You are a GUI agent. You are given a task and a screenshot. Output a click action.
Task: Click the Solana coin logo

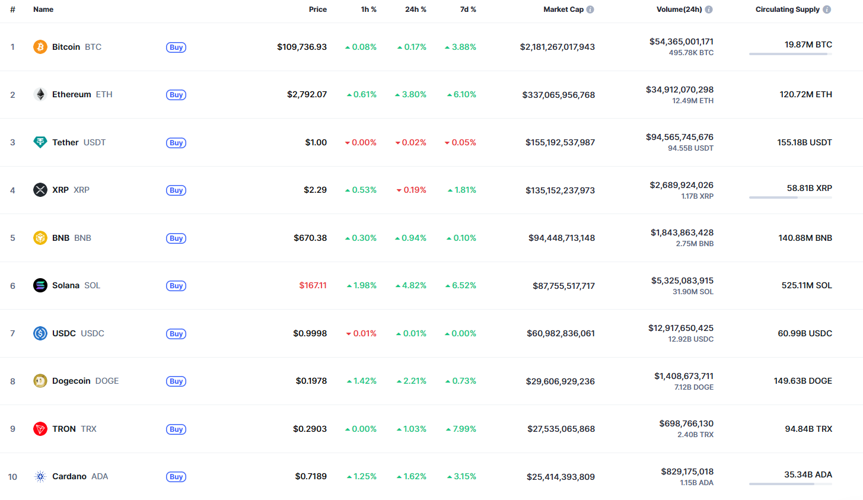[40, 285]
